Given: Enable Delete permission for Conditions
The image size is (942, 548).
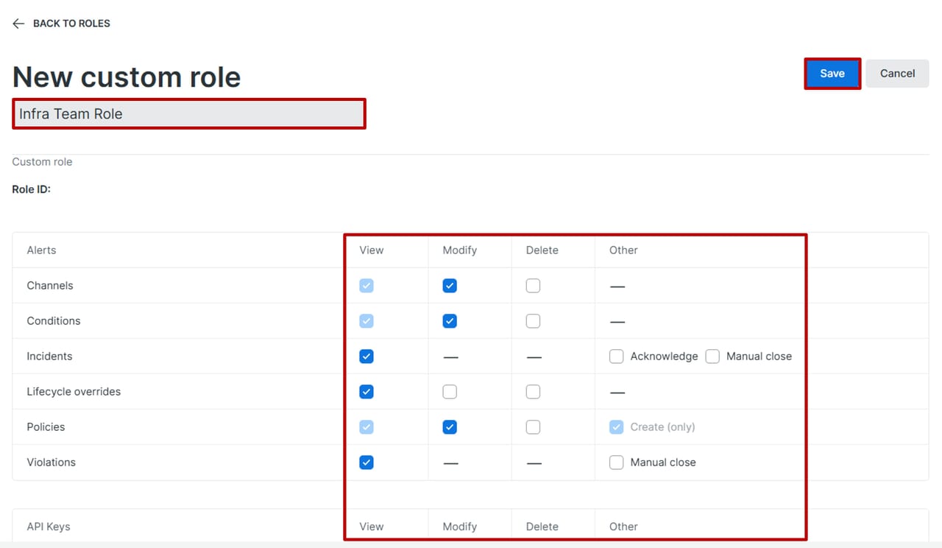Looking at the screenshot, I should pos(533,321).
